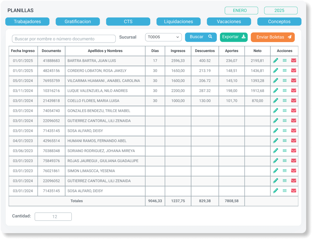Click the search input for nombre o documento

64,39
